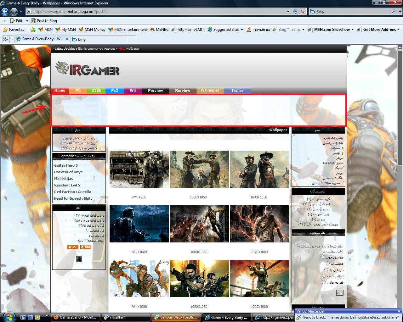Click the media player quick launch icon
The image size is (403, 322).
coord(37,317)
